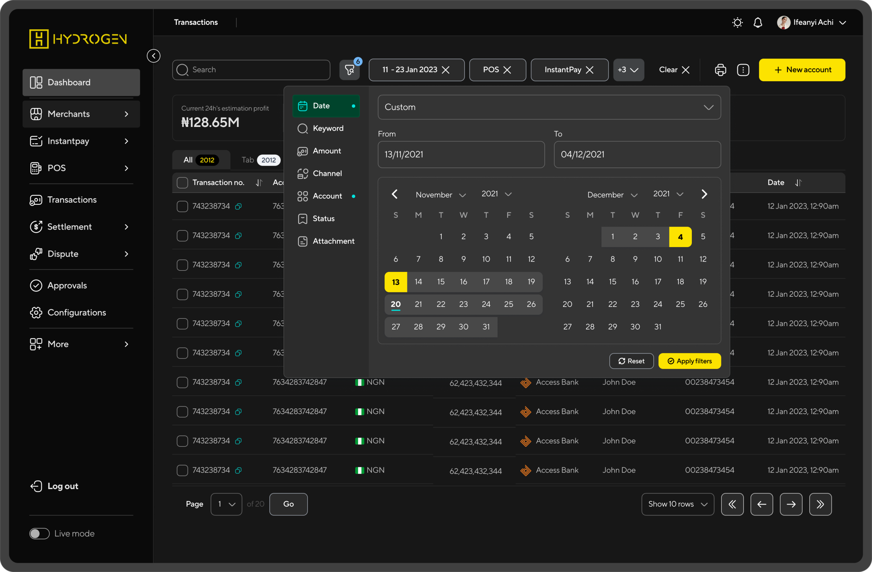Open the Custom date range dropdown
The width and height of the screenshot is (872, 572).
coord(549,107)
